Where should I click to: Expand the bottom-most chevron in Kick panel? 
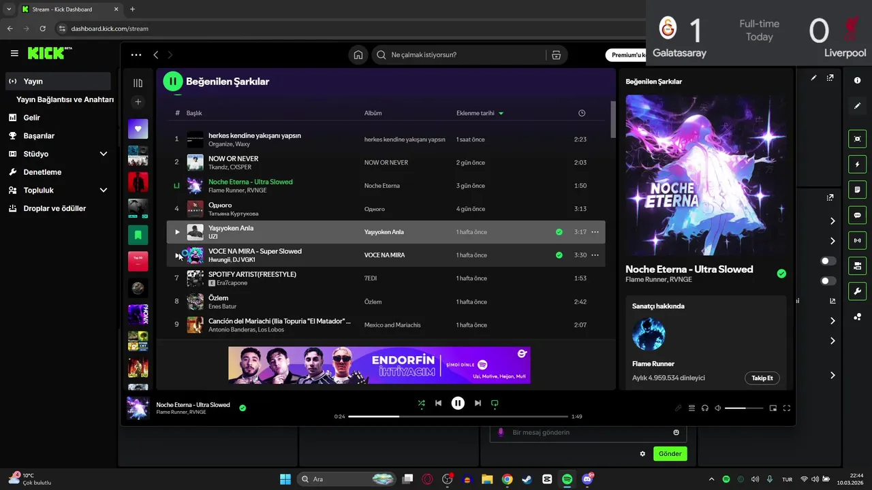(832, 376)
